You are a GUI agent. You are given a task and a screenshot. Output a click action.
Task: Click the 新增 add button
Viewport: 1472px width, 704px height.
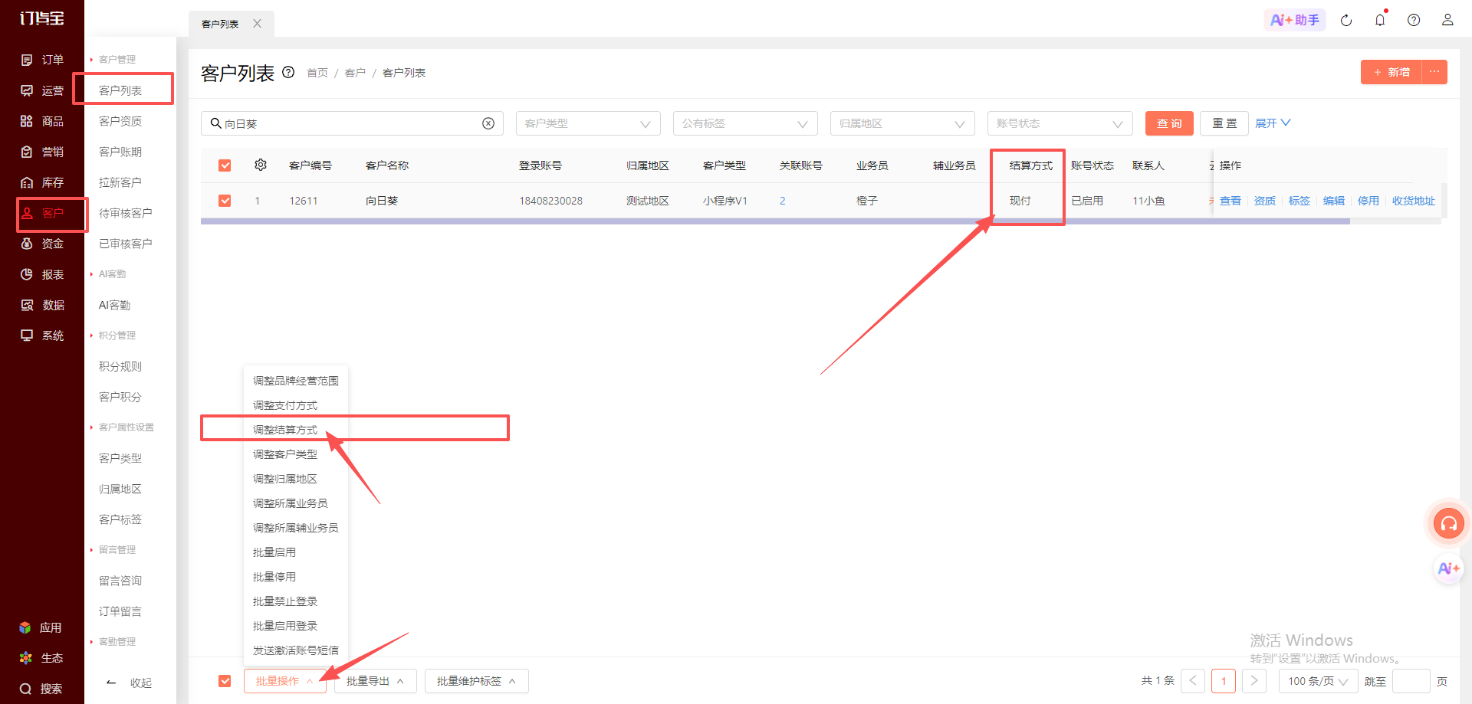tap(1391, 72)
